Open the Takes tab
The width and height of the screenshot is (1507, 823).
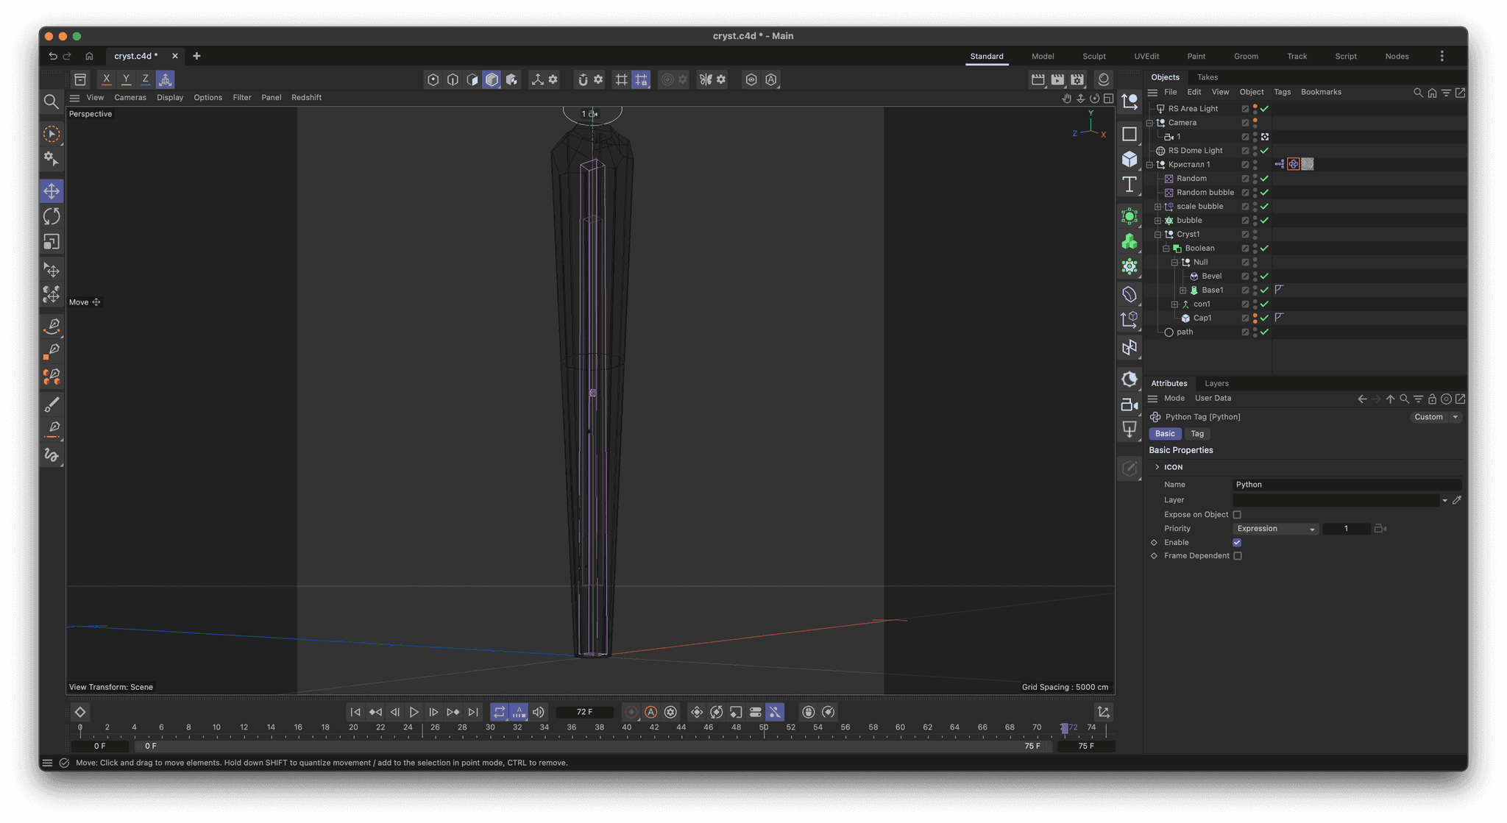pyautogui.click(x=1207, y=77)
